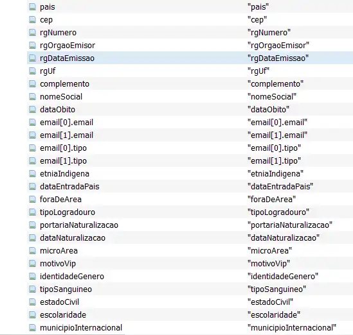Click the quoted "email[0].email" value
The height and width of the screenshot is (335, 353).
[277, 123]
